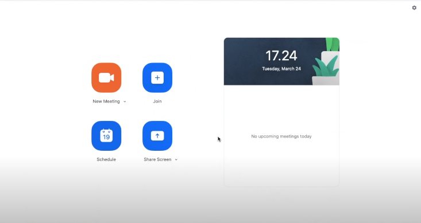This screenshot has width=421, height=223.
Task: Open settings with the gear icon
Action: pyautogui.click(x=414, y=8)
